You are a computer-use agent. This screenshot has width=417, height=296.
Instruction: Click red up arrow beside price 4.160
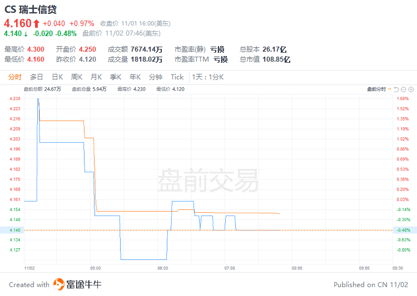tap(37, 24)
